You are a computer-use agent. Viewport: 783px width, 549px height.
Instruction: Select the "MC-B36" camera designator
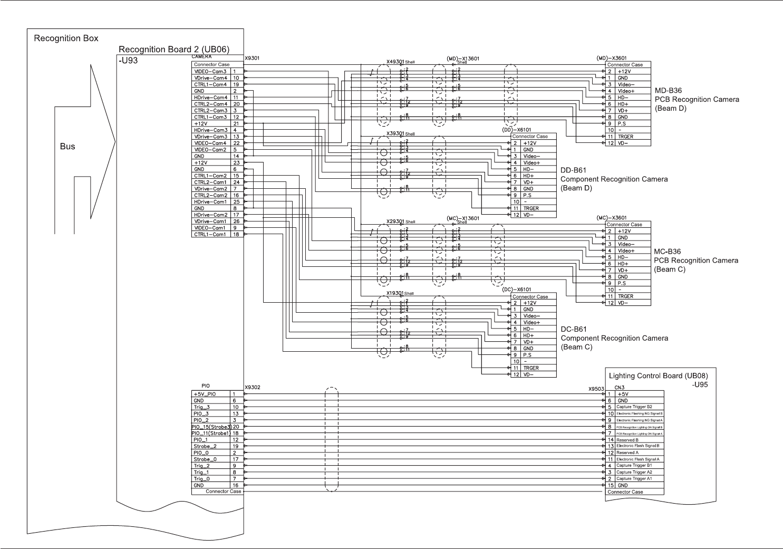point(668,252)
